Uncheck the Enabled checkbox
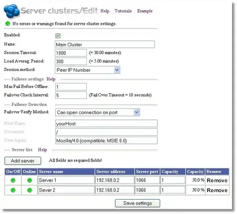237x214 pixels. (58, 36)
